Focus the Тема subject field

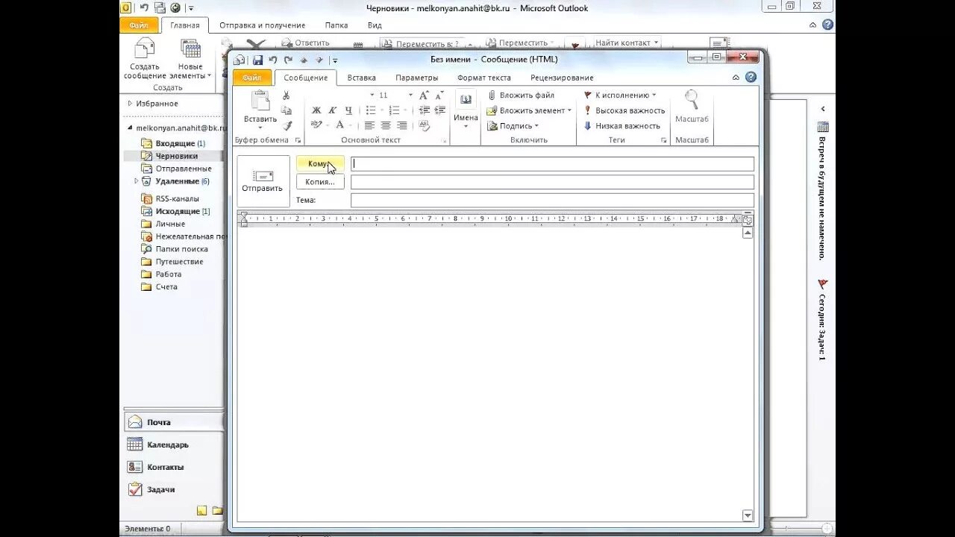click(552, 200)
